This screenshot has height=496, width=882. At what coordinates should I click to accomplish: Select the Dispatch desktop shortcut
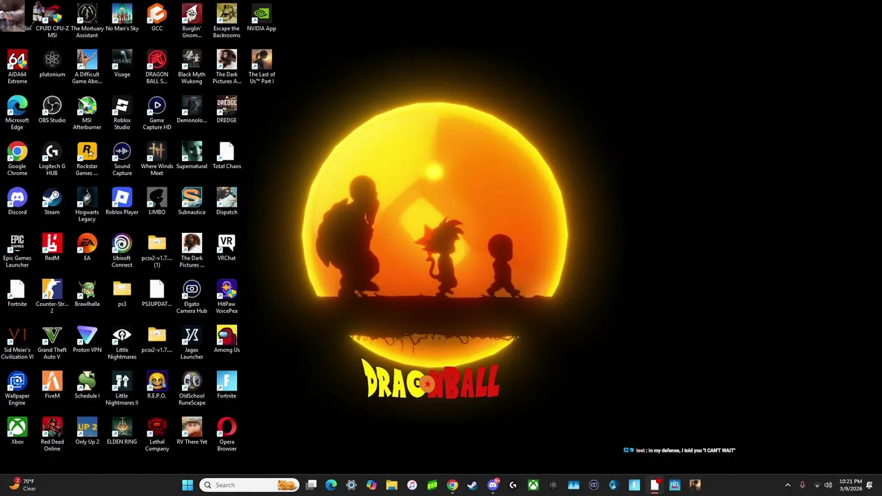tap(227, 202)
